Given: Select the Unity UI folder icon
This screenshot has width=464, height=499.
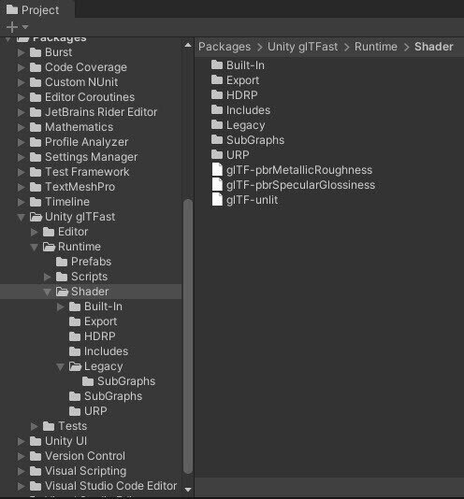Looking at the screenshot, I should [36, 441].
